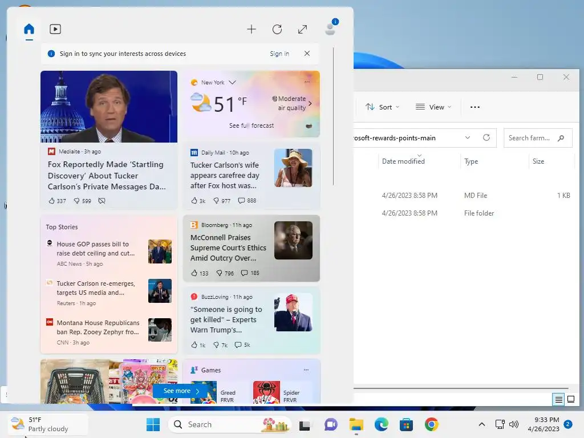Like the Mediaite story
The height and width of the screenshot is (438, 584).
57,201
